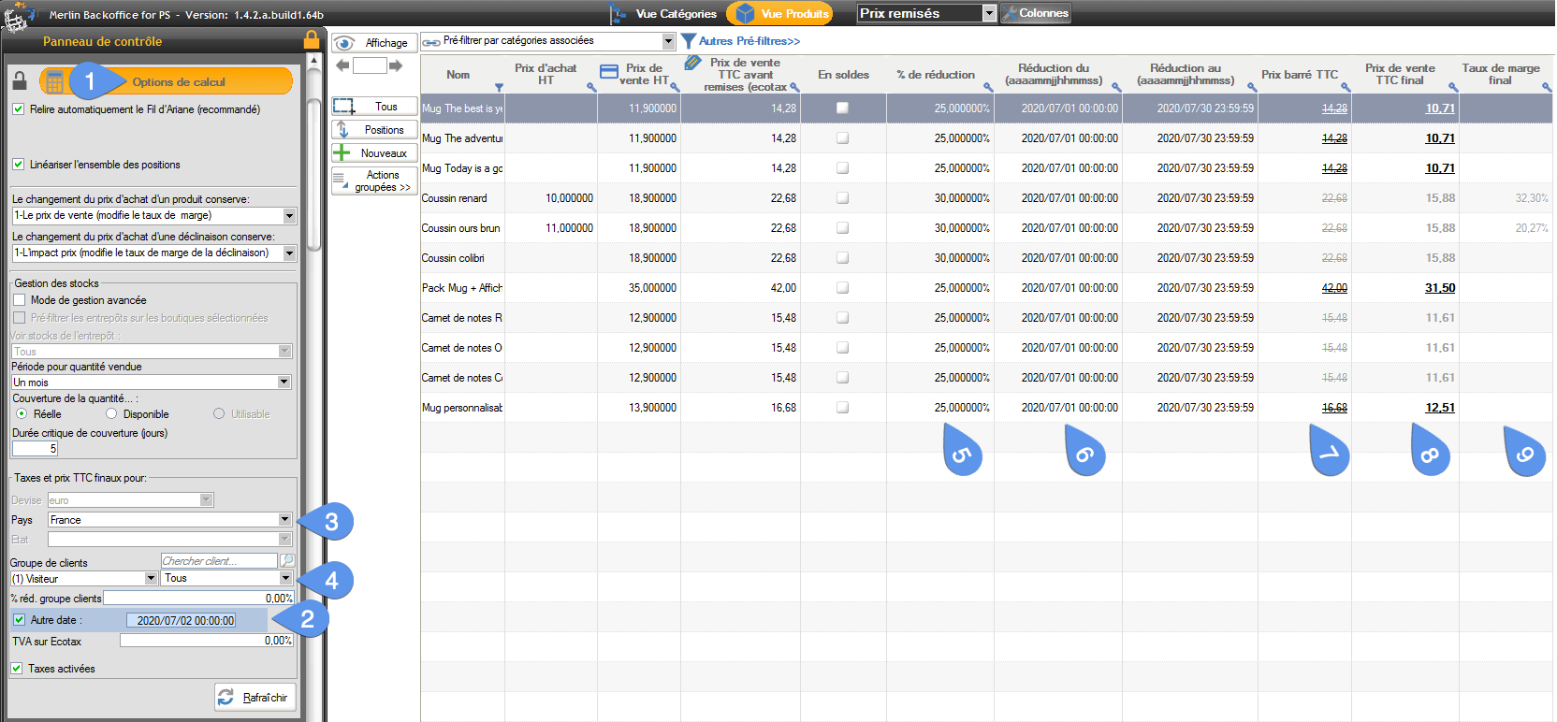Image resolution: width=1557 pixels, height=722 pixels.
Task: Click the right navigation arrow under Affichage
Action: (396, 65)
